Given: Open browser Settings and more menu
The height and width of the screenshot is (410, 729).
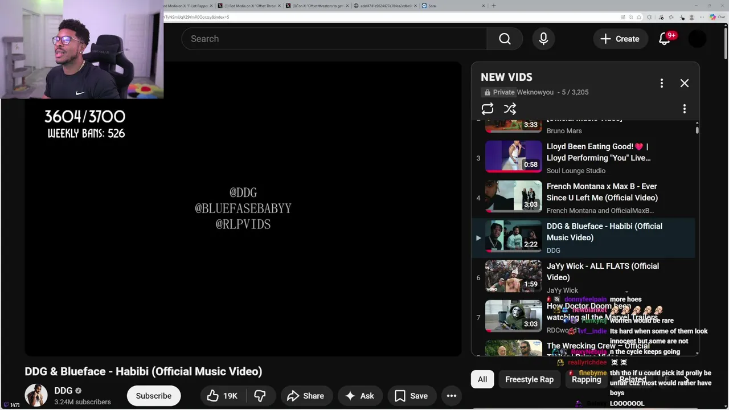Looking at the screenshot, I should click(x=702, y=17).
